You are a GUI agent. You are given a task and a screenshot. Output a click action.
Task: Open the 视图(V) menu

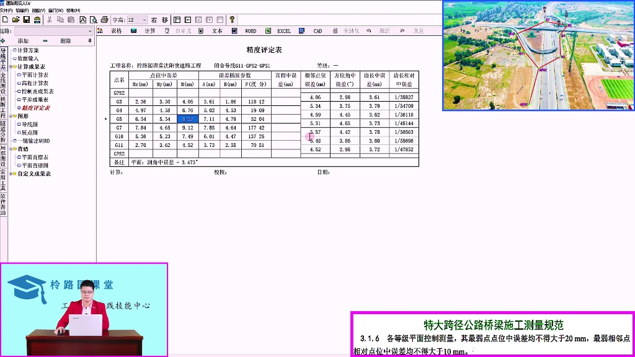tap(37, 10)
